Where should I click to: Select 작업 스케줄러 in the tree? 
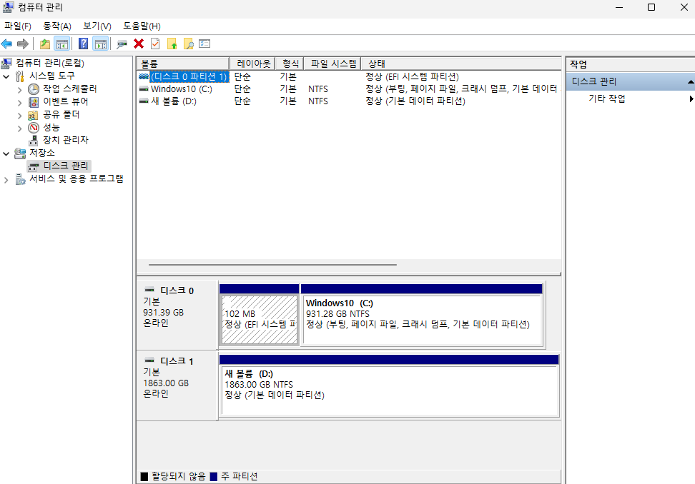pos(69,89)
